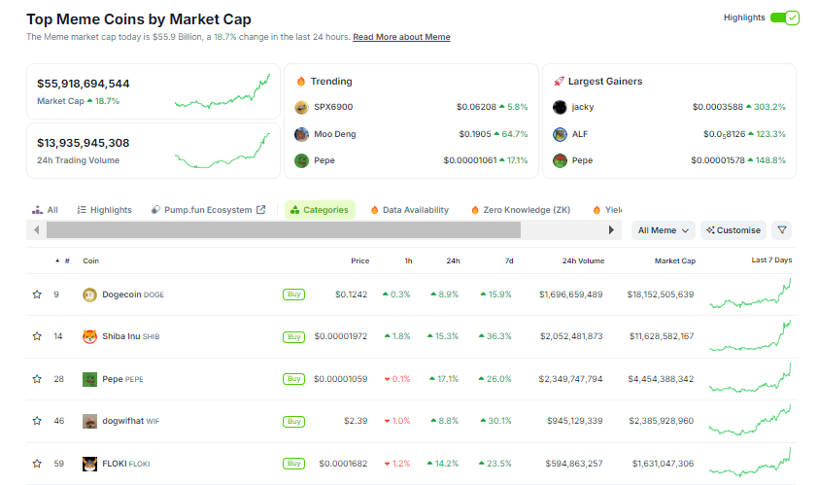Click the Shiba Inu coin logo
818x485 pixels.
click(x=89, y=336)
